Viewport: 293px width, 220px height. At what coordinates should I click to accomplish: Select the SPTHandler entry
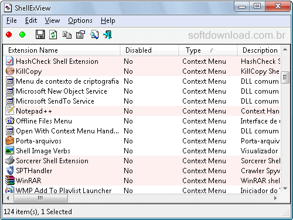point(34,171)
